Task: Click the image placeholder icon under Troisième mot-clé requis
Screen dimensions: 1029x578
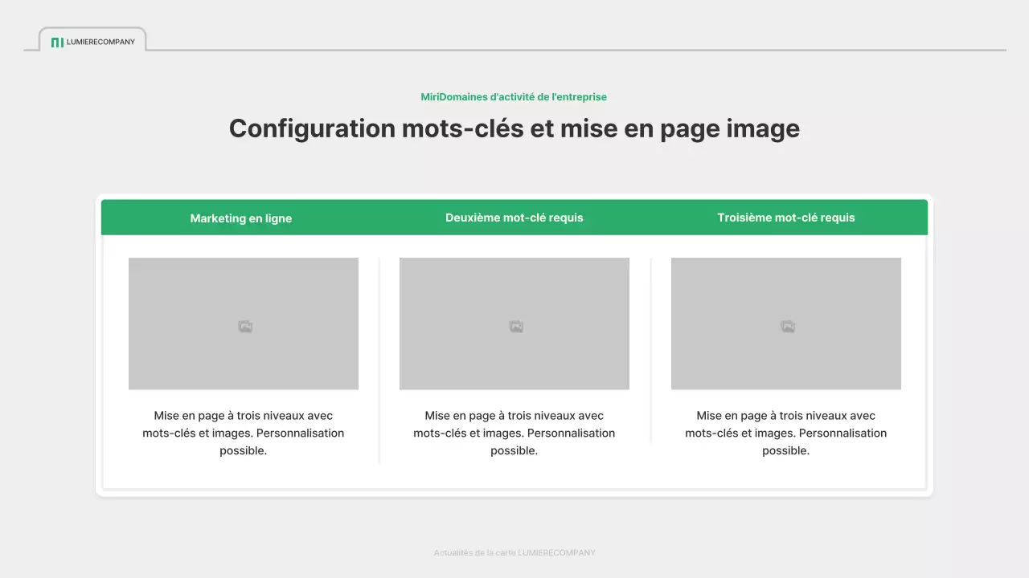Action: click(786, 324)
